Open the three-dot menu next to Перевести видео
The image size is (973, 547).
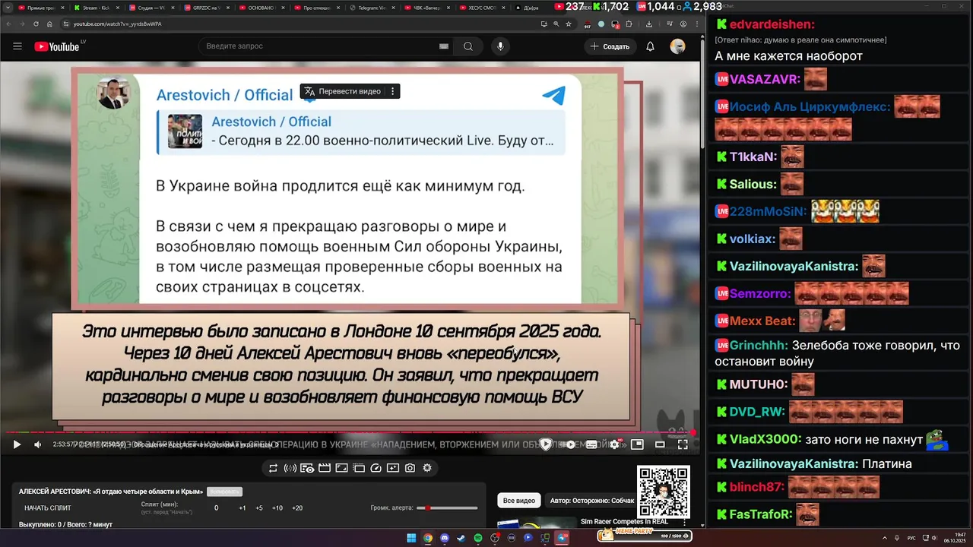point(392,91)
